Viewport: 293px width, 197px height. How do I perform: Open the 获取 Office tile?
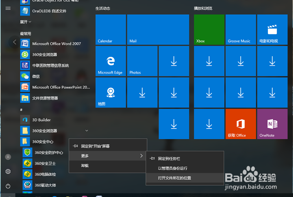click(x=241, y=124)
